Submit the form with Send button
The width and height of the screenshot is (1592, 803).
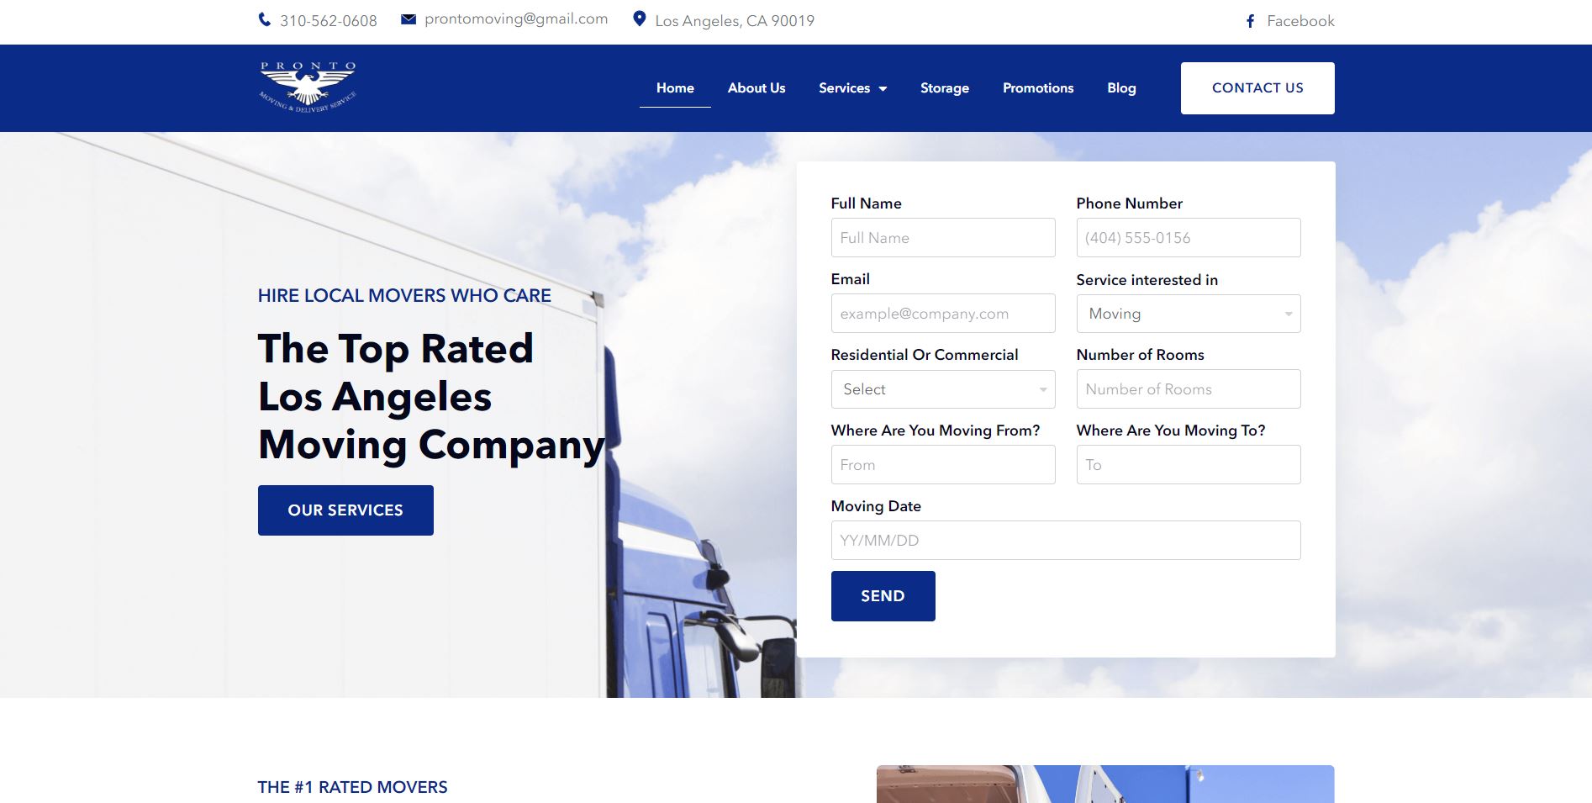[883, 596]
